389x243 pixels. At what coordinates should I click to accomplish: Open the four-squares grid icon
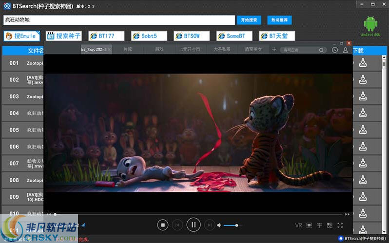330,225
